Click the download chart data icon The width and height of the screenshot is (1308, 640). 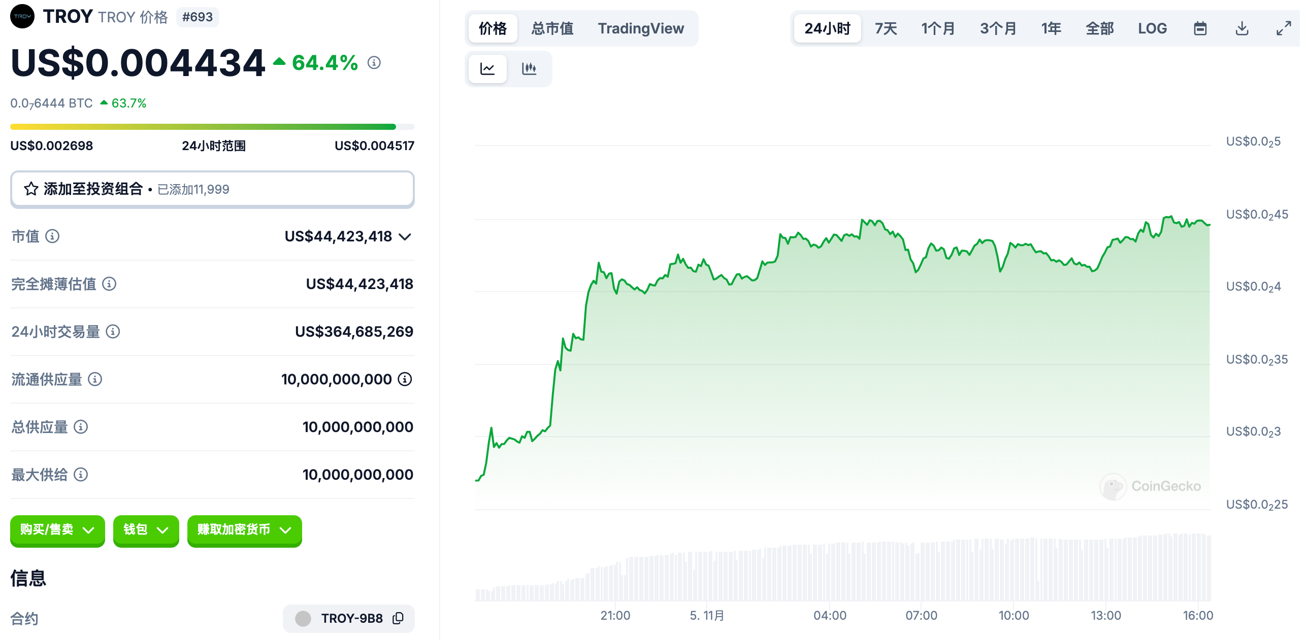coord(1241,28)
